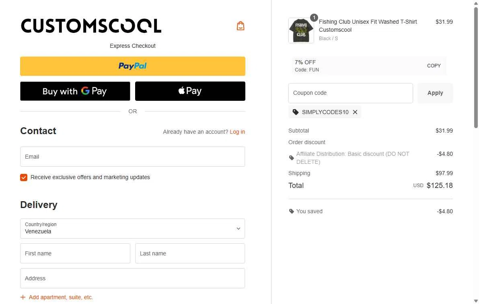The height and width of the screenshot is (304, 479).
Task: Open the Country/region dropdown
Action: pyautogui.click(x=133, y=229)
